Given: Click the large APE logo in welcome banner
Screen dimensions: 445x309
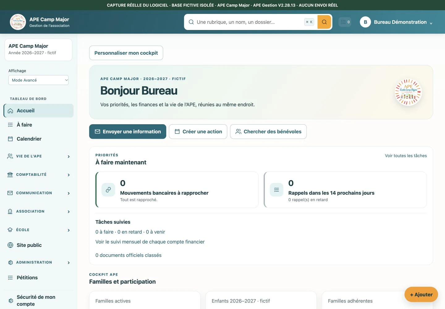Looking at the screenshot, I should point(408,92).
